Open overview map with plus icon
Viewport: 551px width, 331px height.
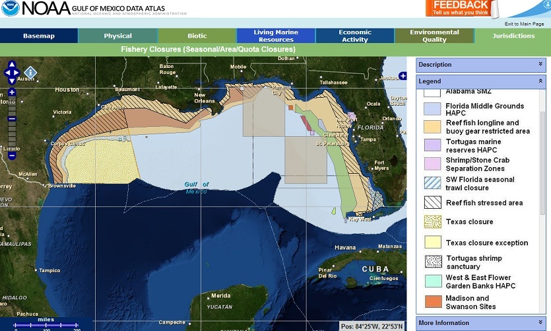(403, 77)
